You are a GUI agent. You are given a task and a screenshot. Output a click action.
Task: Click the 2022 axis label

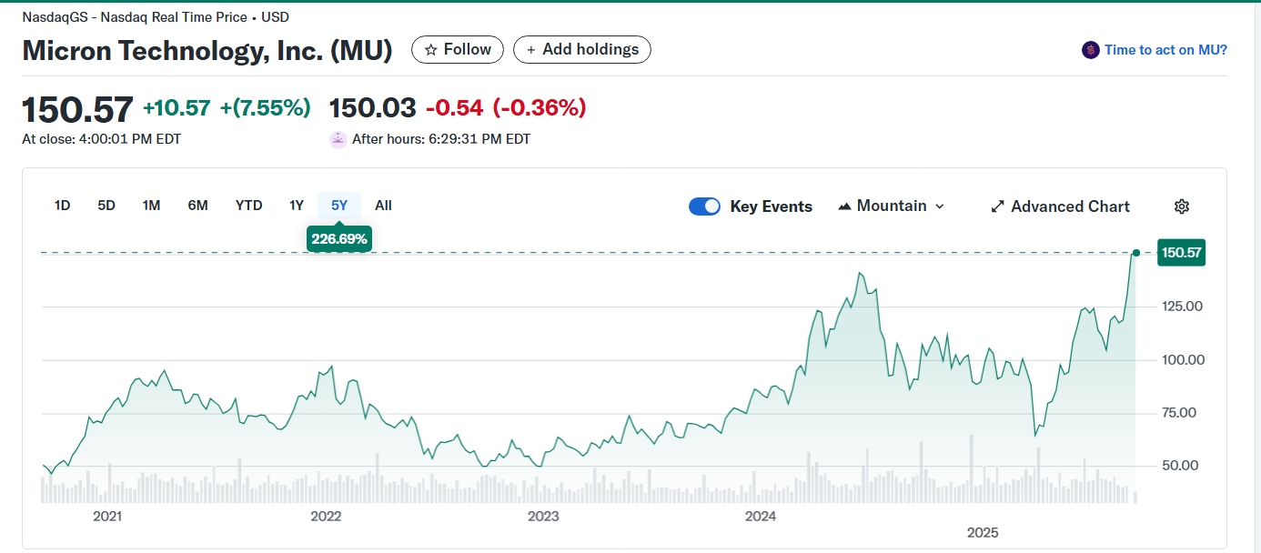[325, 517]
